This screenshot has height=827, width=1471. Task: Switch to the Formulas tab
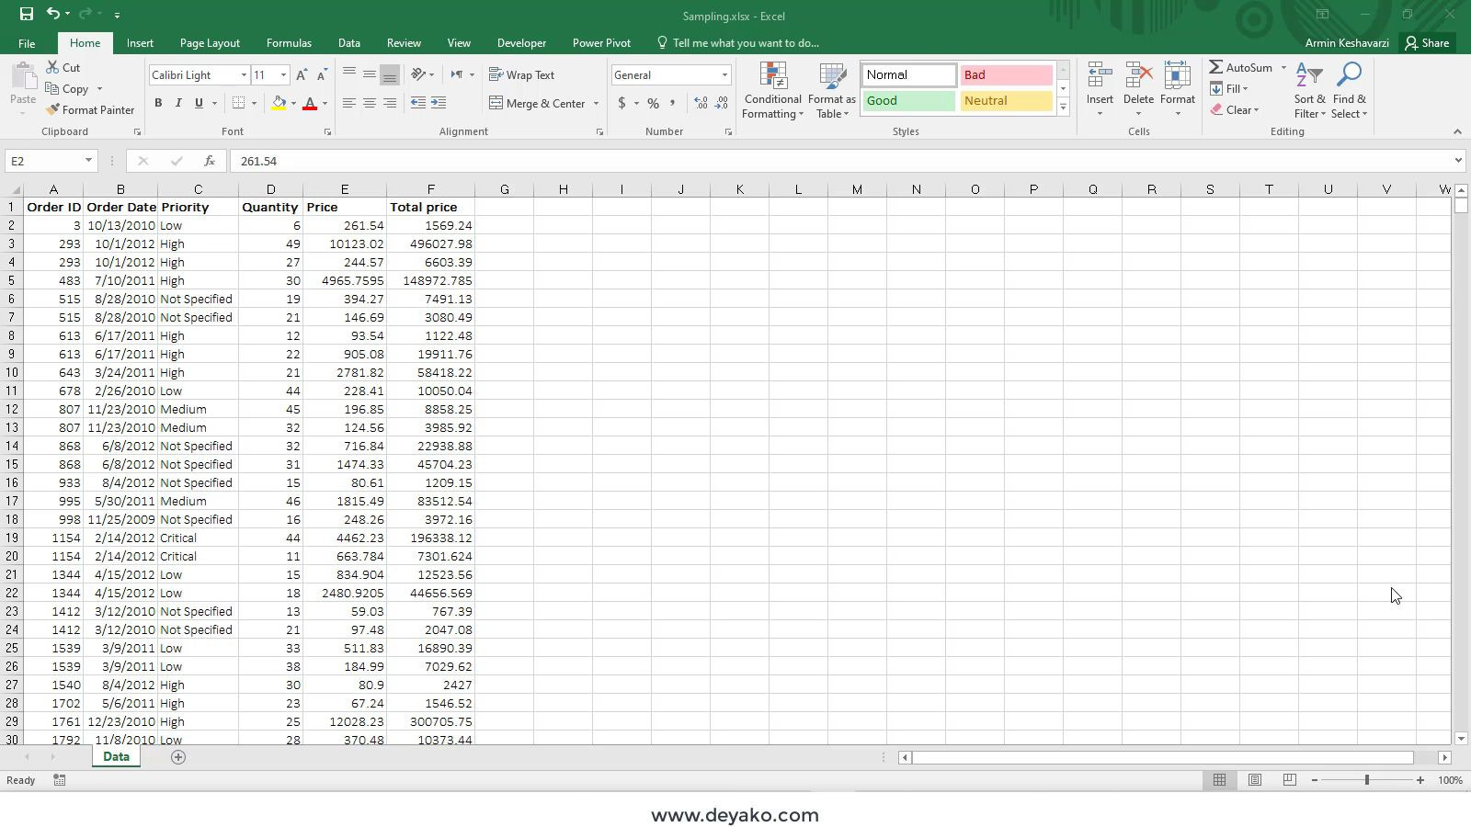[x=289, y=43]
